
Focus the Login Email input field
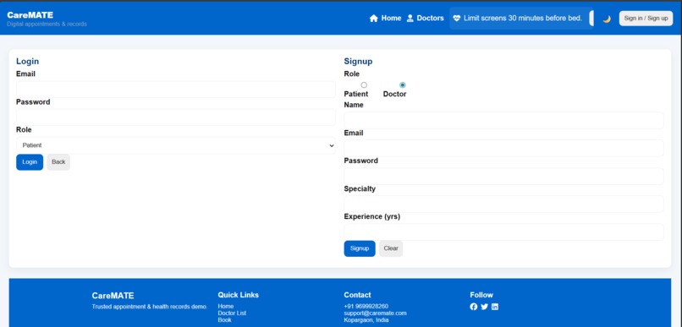[176, 90]
